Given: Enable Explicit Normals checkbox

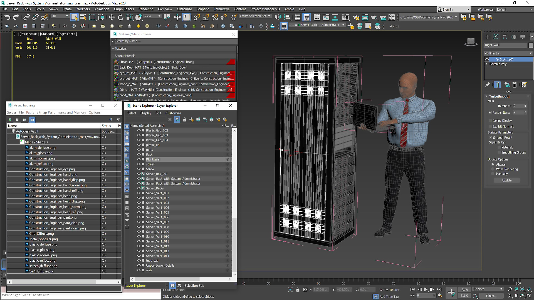Looking at the screenshot, I should [490, 126].
